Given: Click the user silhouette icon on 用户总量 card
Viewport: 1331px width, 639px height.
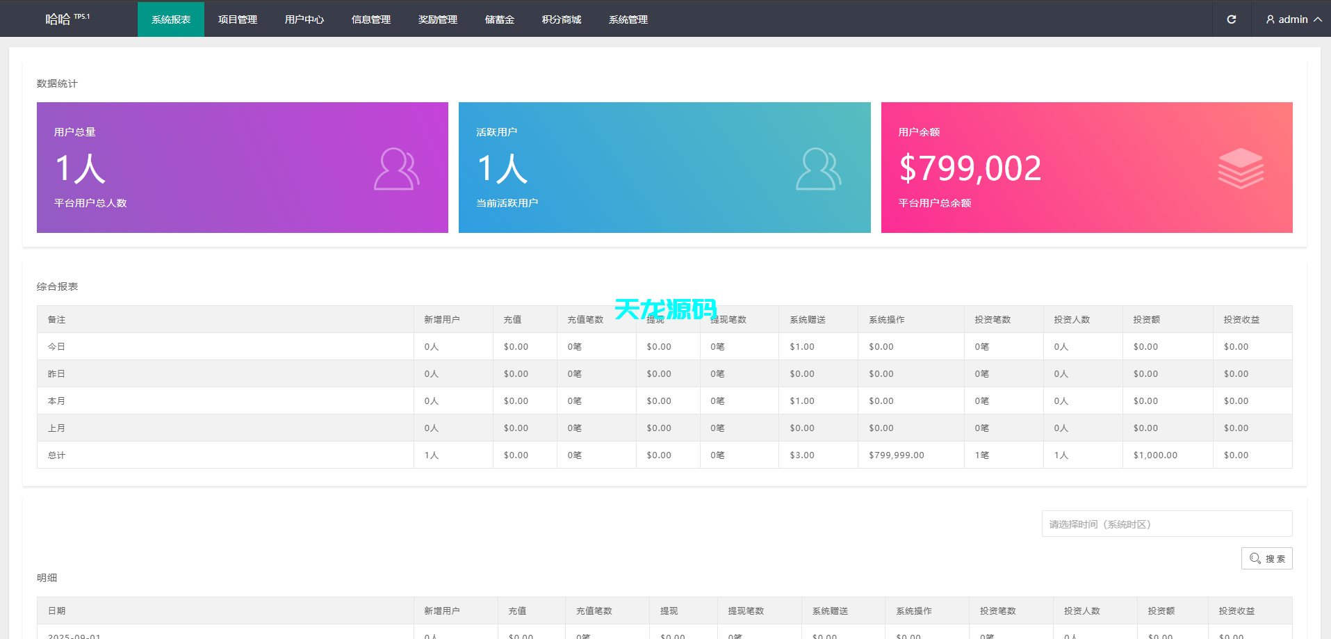Looking at the screenshot, I should [x=396, y=169].
